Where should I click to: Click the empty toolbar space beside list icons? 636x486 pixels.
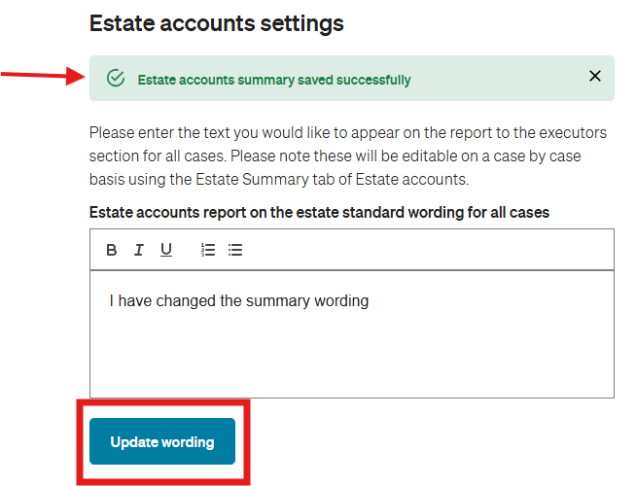click(x=426, y=250)
